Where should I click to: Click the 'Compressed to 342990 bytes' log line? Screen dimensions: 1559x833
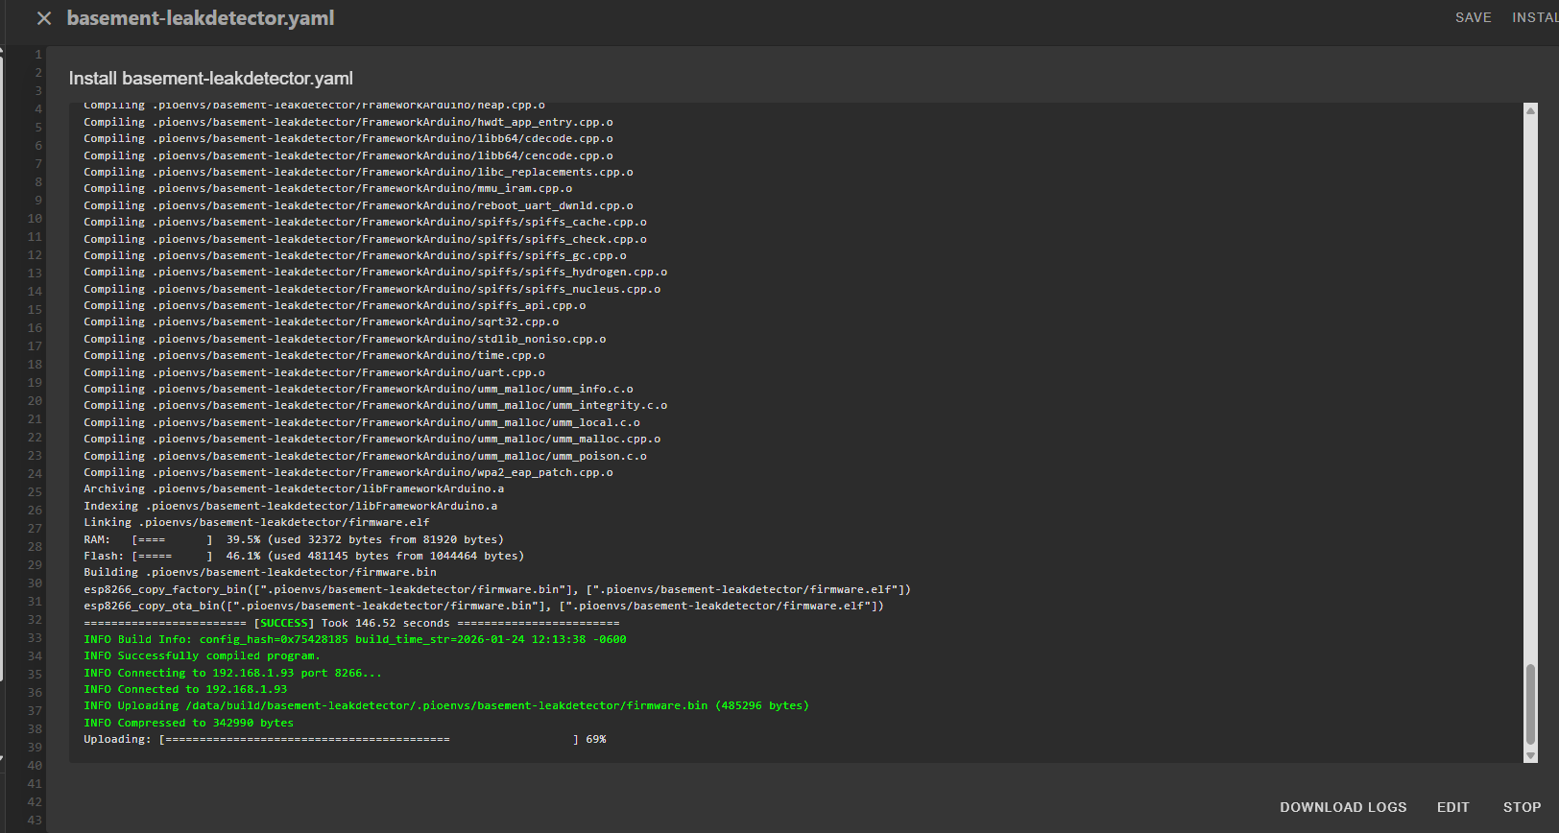[x=188, y=723]
